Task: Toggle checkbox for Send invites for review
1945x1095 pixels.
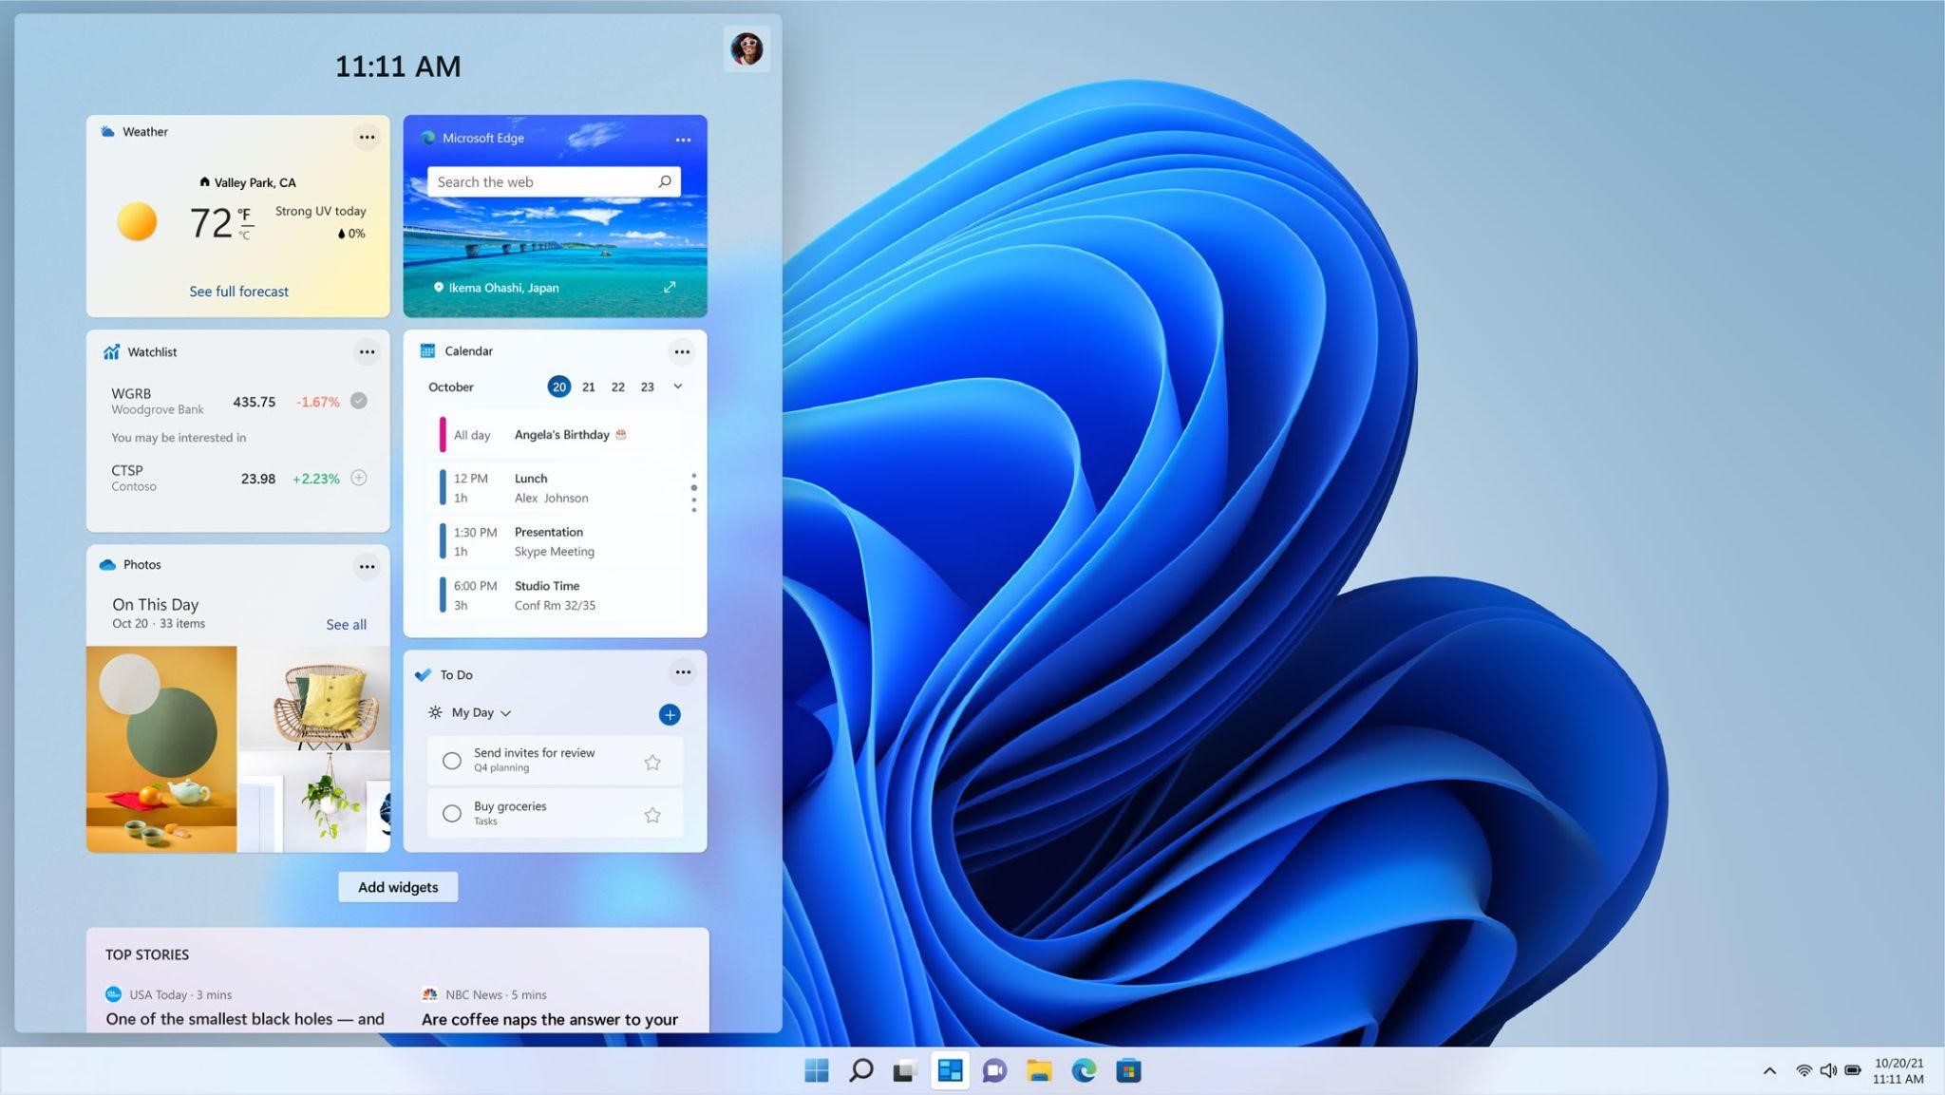Action: click(451, 760)
